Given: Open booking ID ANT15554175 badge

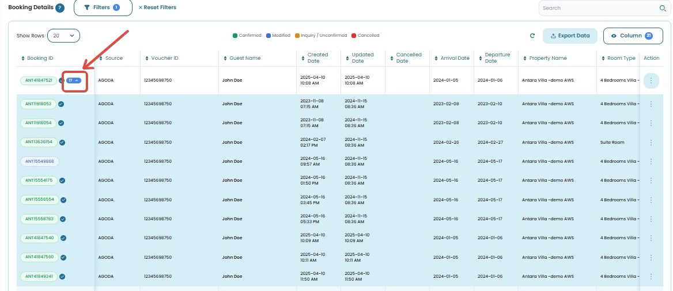Looking at the screenshot, I should (x=39, y=181).
